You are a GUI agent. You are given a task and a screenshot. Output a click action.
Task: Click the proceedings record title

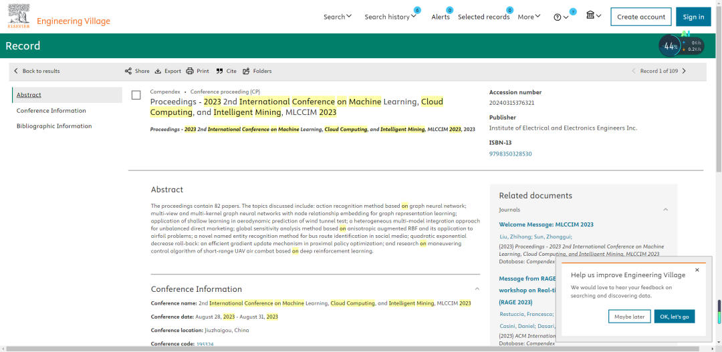tap(297, 107)
